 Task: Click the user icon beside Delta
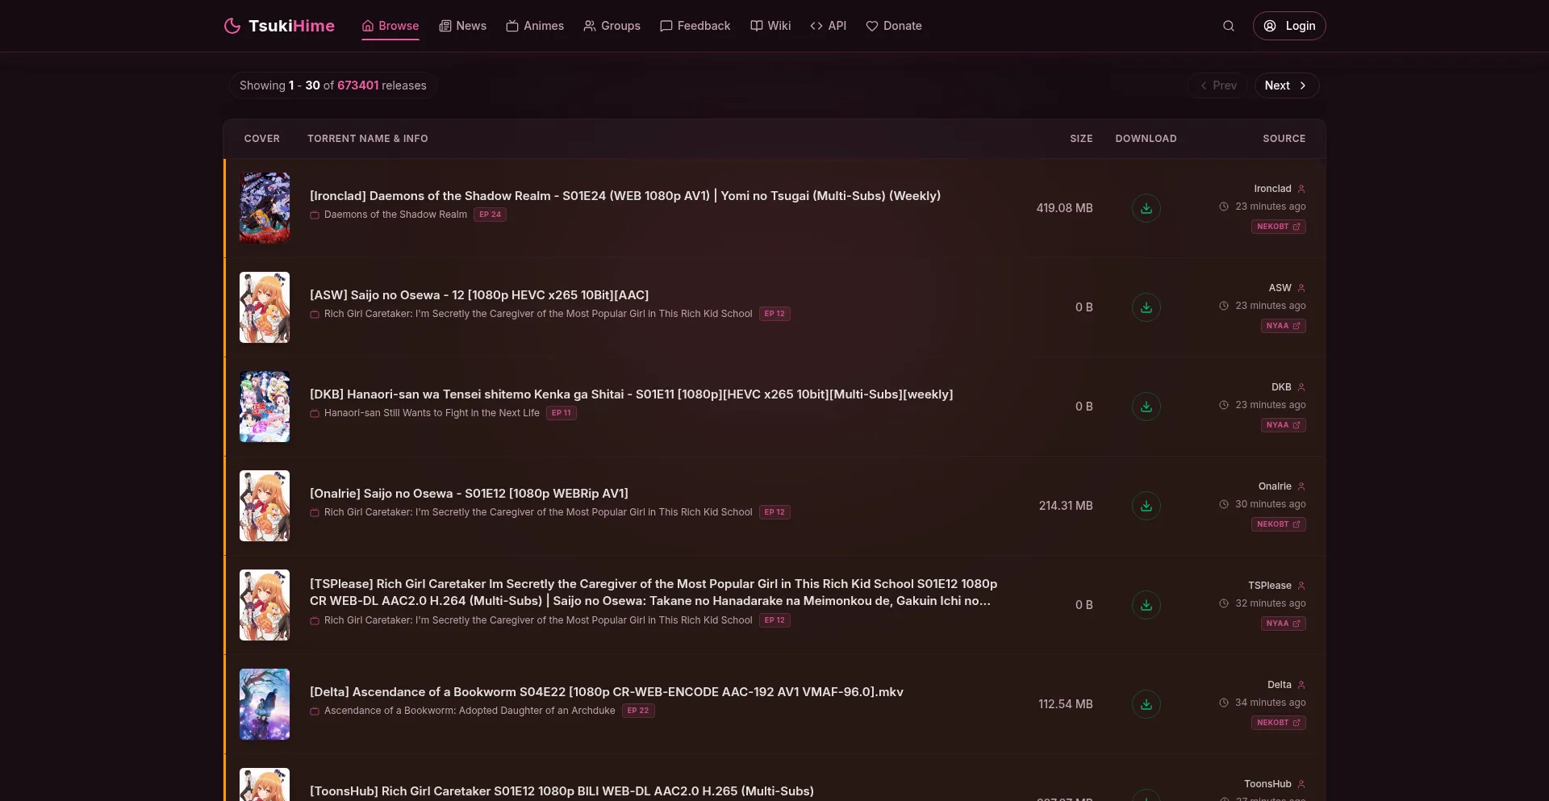point(1301,685)
